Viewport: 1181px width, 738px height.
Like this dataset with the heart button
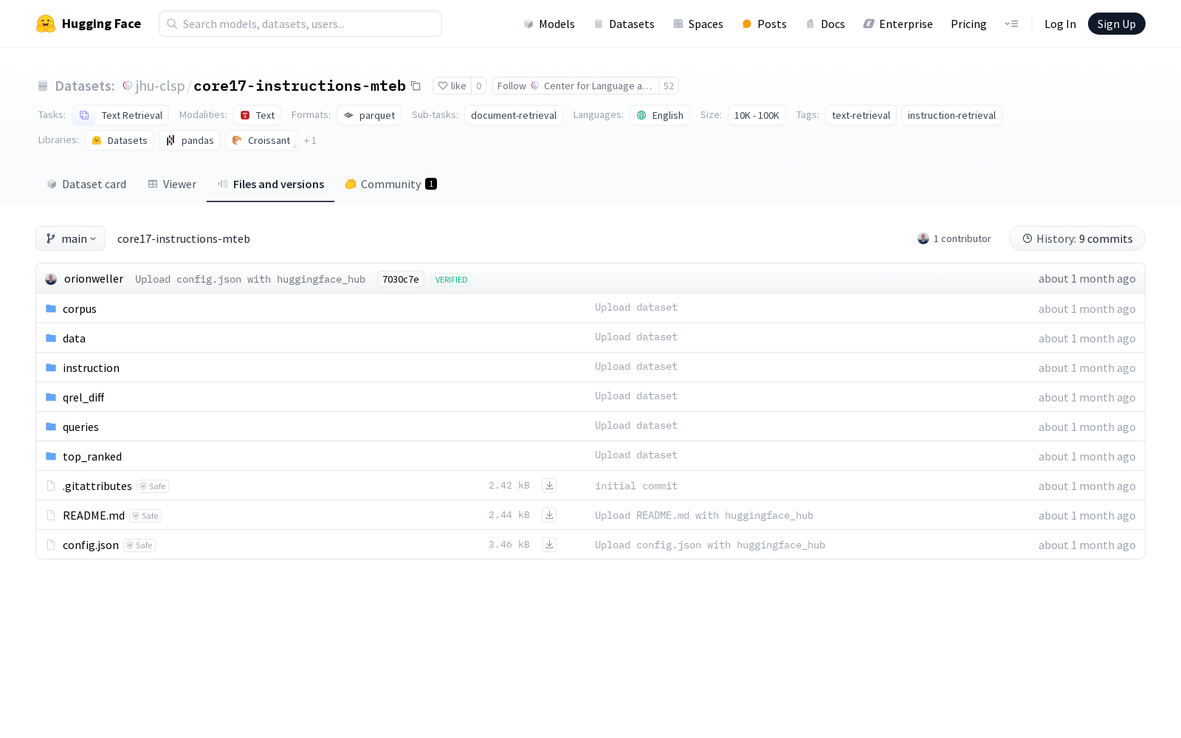tap(452, 86)
